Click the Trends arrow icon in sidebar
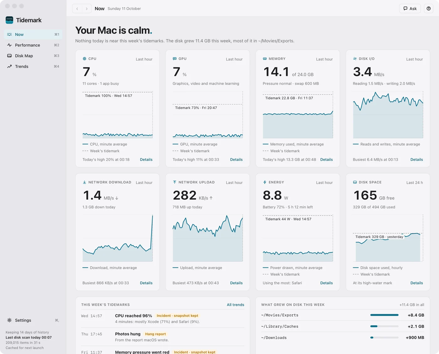Screen dimensions: 439x354 click(9, 66)
